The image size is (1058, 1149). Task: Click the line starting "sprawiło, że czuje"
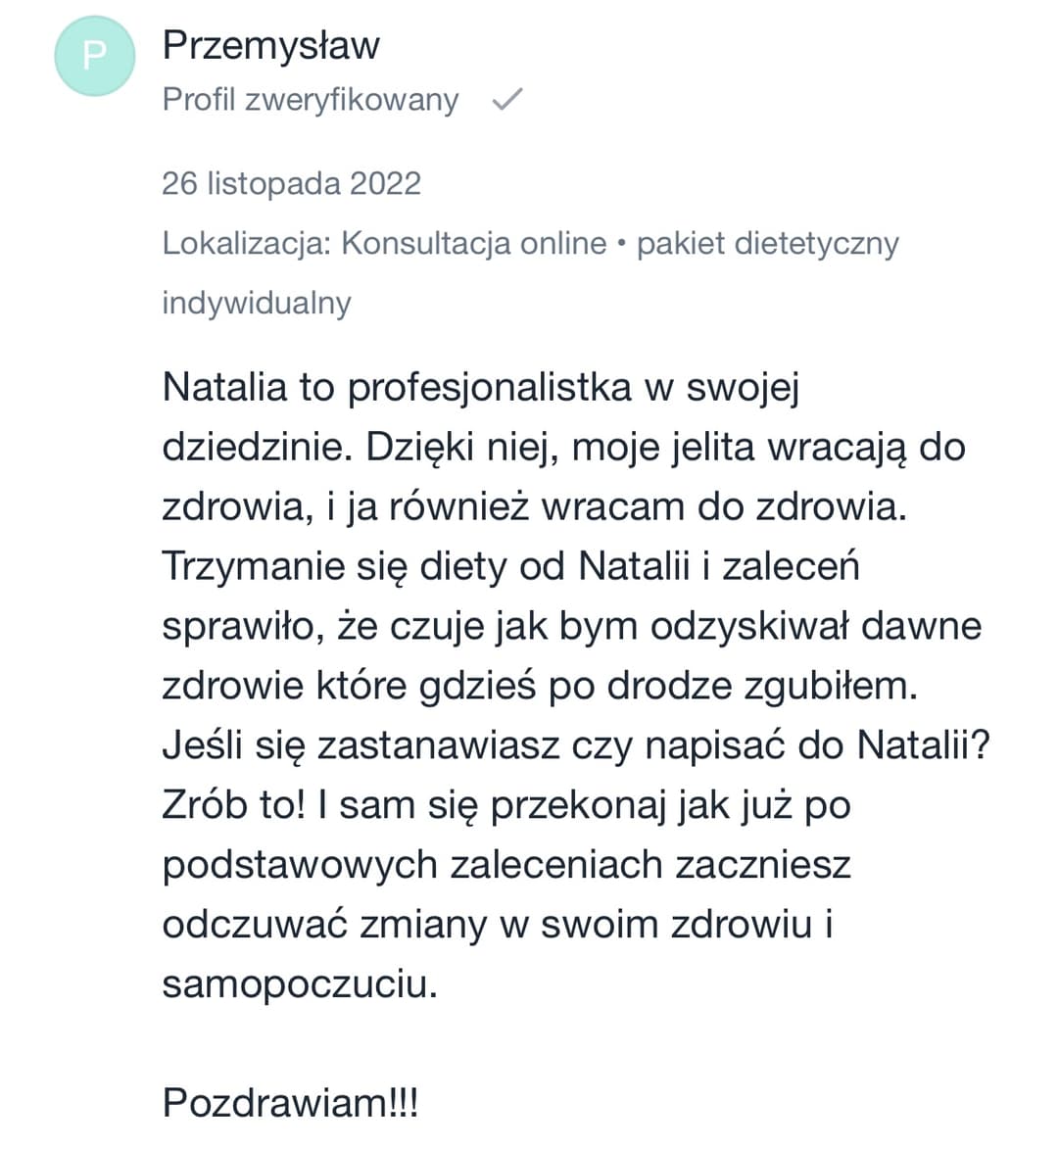tap(571, 626)
